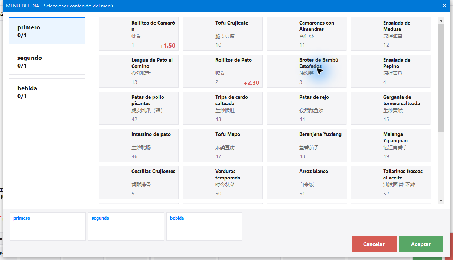Close the MENU DEL DIA dialog

point(444,6)
